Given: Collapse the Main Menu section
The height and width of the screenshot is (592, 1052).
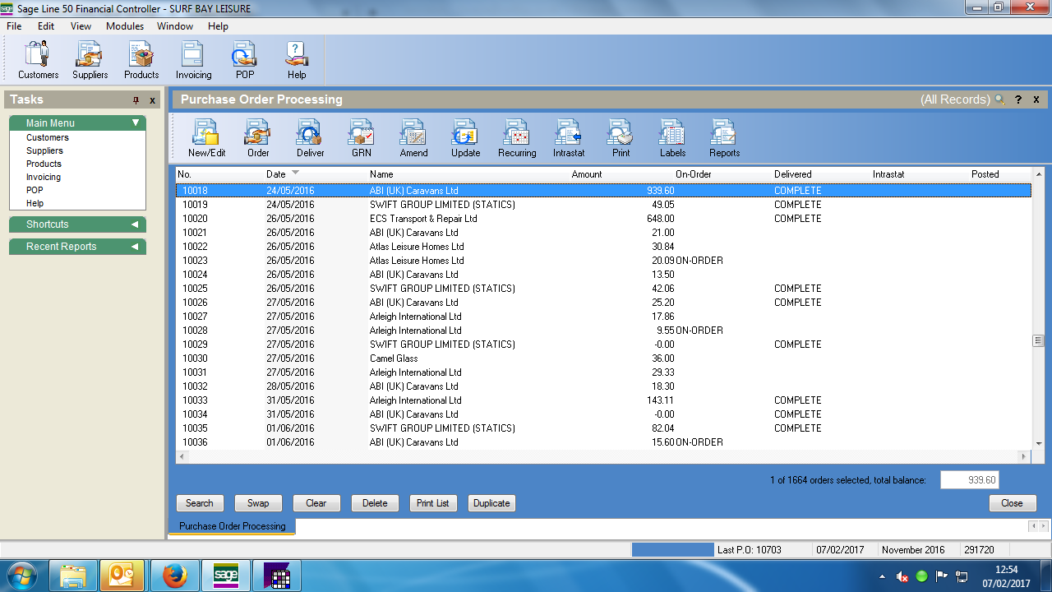Looking at the screenshot, I should [136, 123].
